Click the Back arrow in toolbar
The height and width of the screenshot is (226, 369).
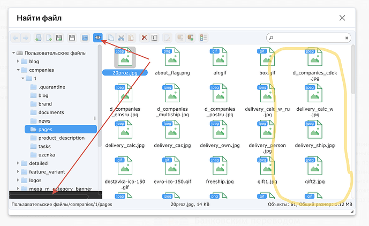point(16,38)
